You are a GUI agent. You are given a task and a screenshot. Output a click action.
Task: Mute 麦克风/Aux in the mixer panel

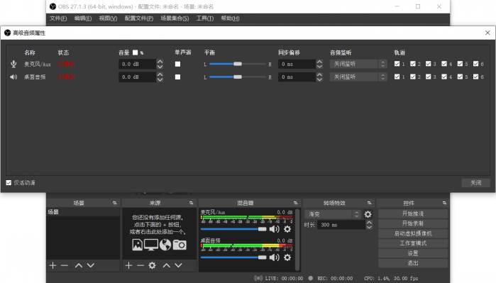click(x=275, y=229)
